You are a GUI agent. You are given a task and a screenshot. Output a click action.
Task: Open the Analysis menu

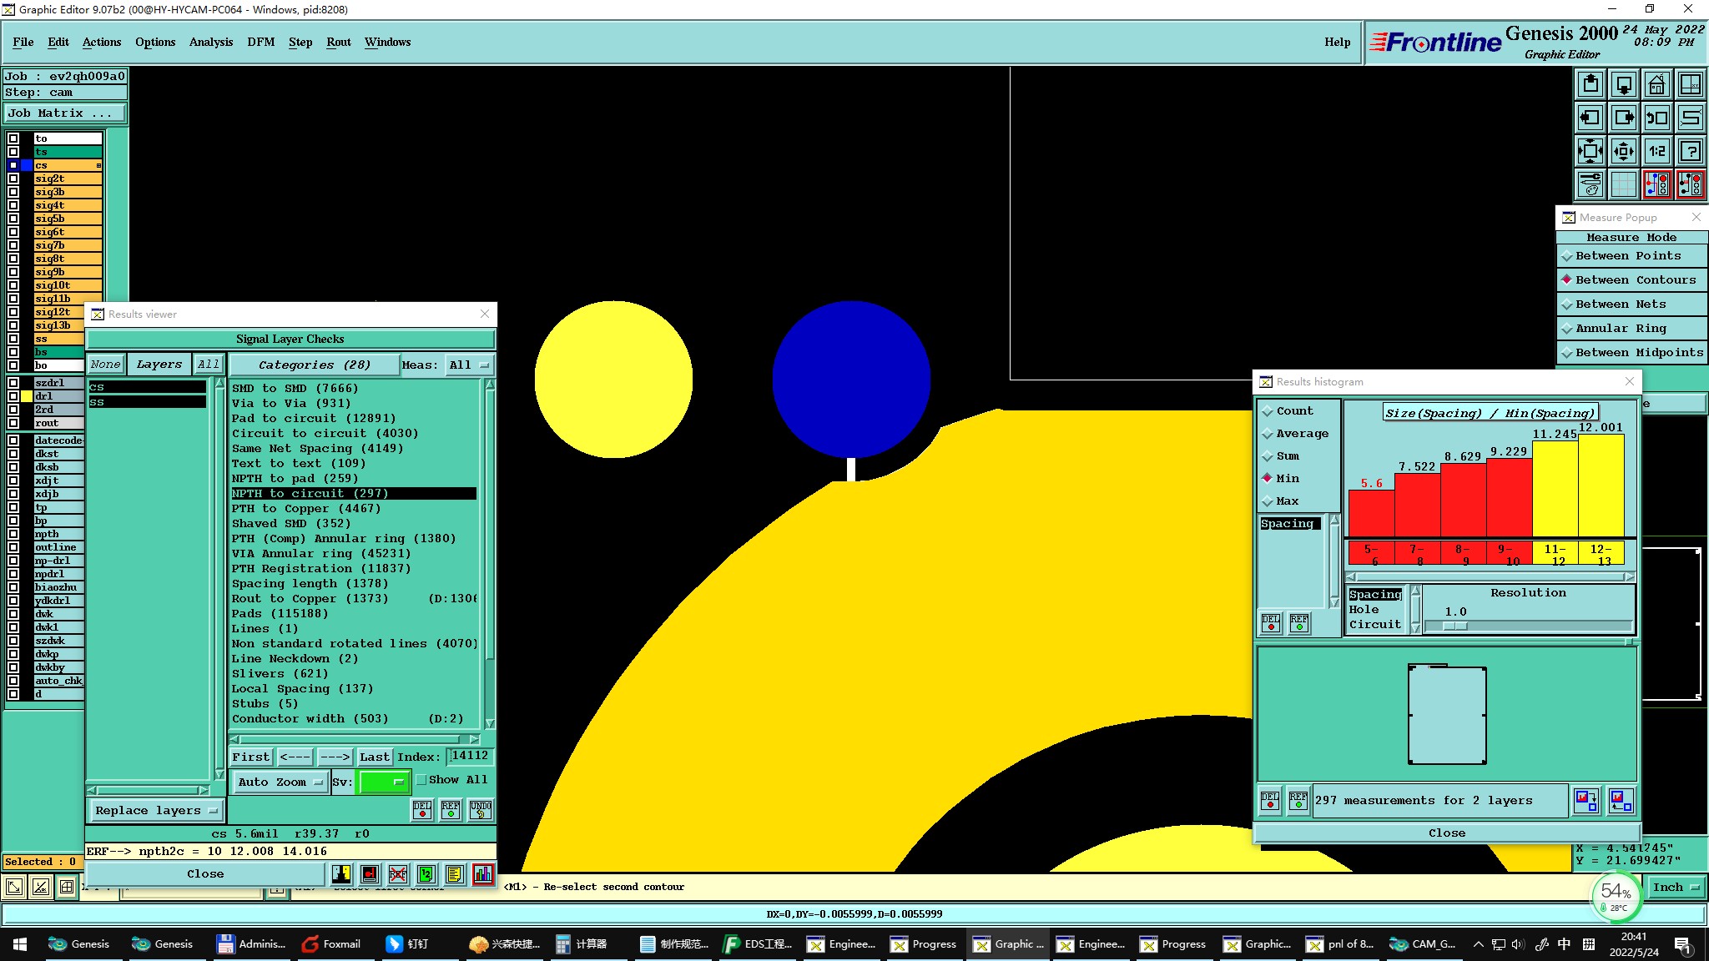(210, 42)
